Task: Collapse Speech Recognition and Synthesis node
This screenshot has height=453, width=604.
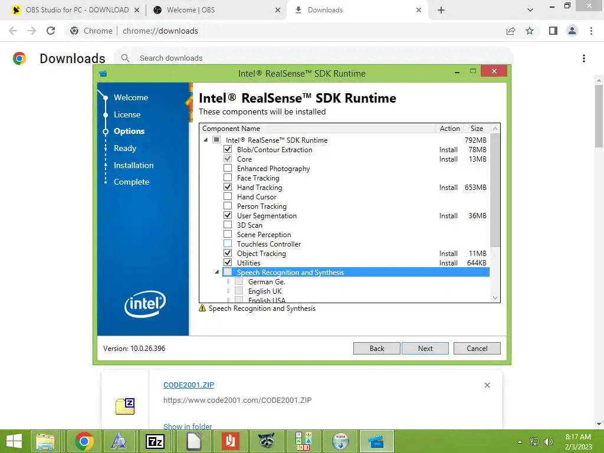Action: coord(217,272)
